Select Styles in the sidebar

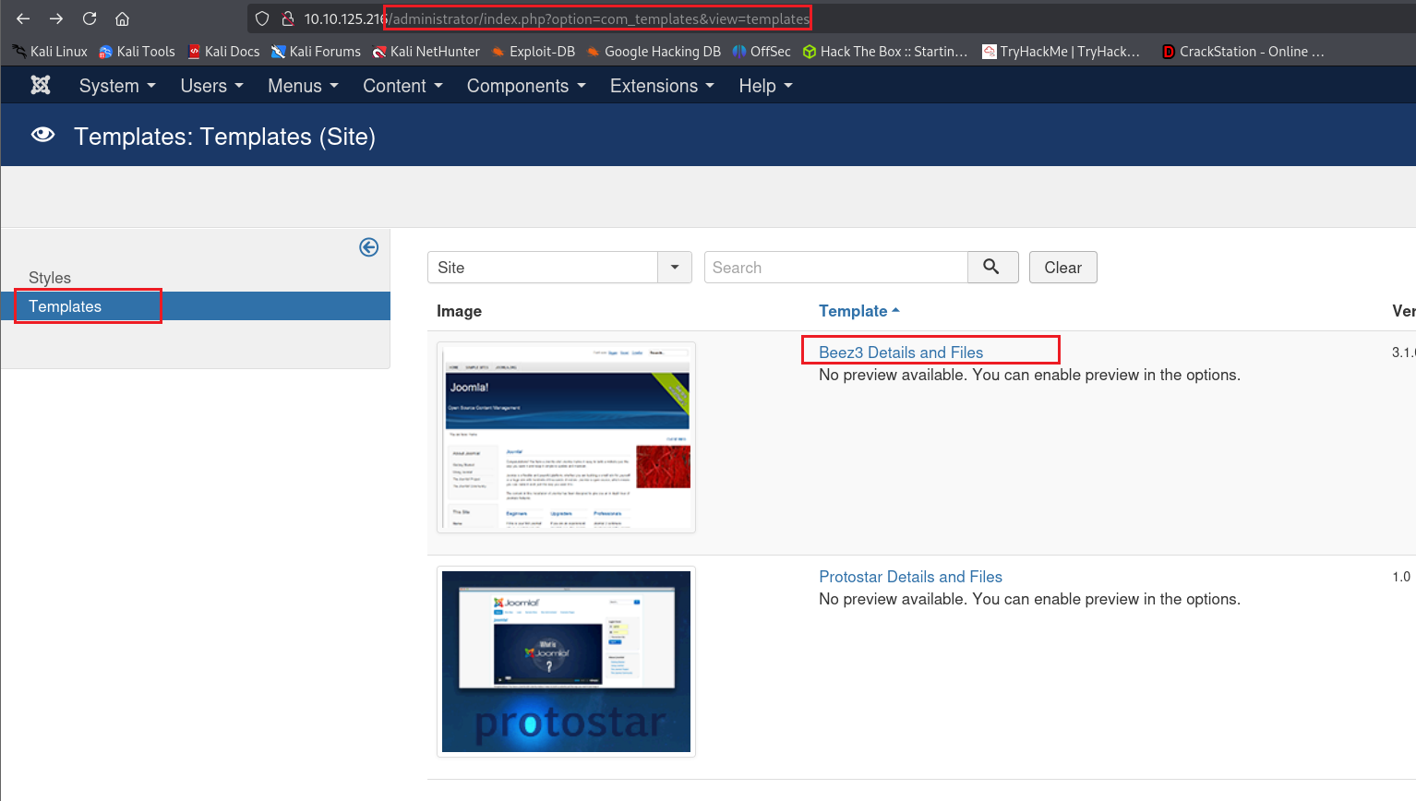coord(50,278)
